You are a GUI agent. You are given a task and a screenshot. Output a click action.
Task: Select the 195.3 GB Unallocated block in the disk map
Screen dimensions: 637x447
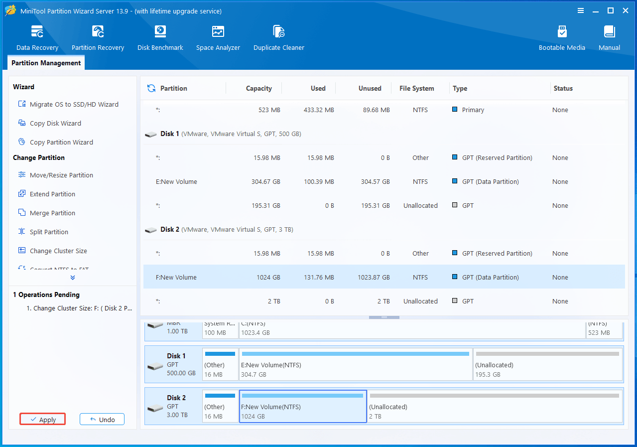pos(547,365)
